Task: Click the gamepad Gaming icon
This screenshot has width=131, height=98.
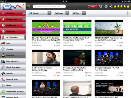Action: point(3,73)
